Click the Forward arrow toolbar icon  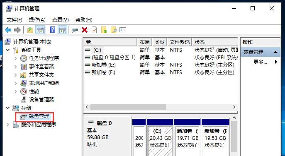[x=17, y=30]
